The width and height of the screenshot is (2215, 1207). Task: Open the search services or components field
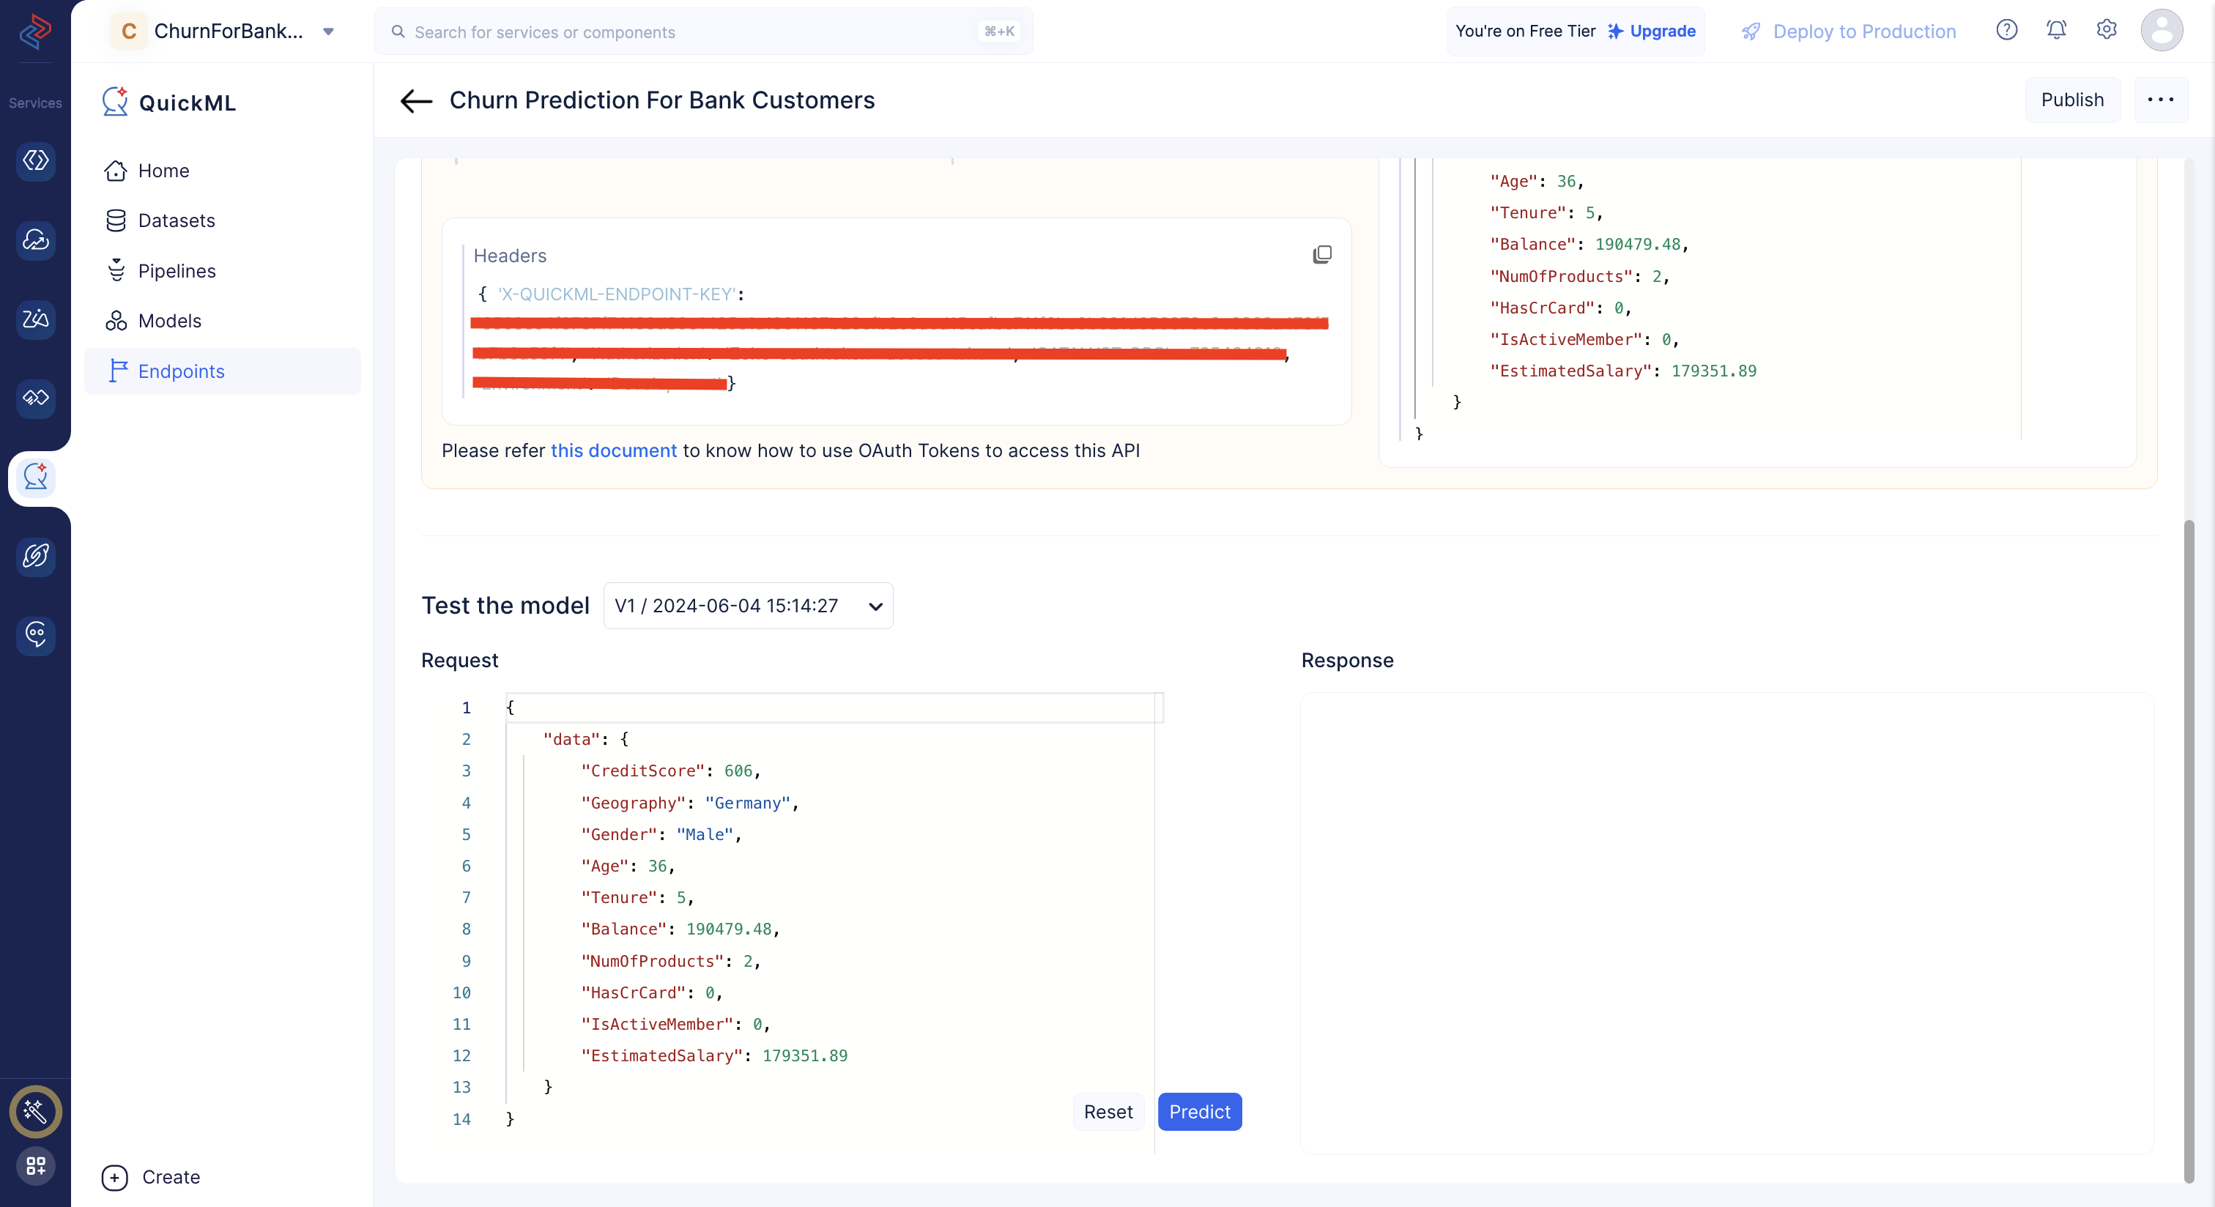tap(703, 30)
